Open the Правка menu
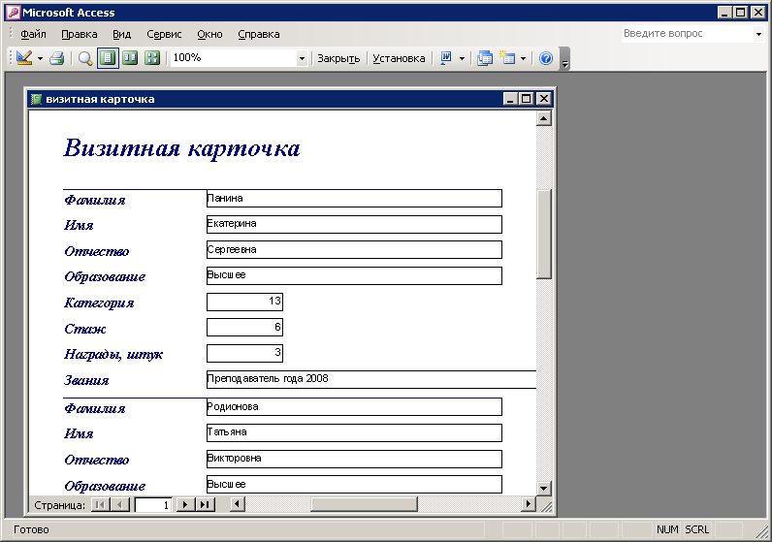 (x=80, y=35)
